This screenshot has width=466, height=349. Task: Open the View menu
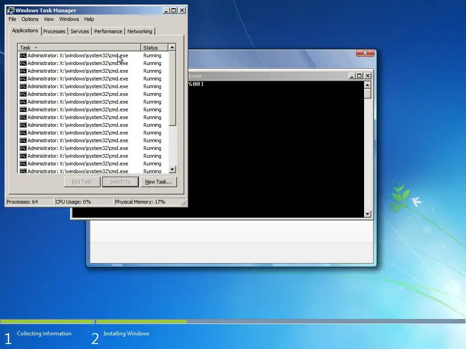tap(49, 19)
